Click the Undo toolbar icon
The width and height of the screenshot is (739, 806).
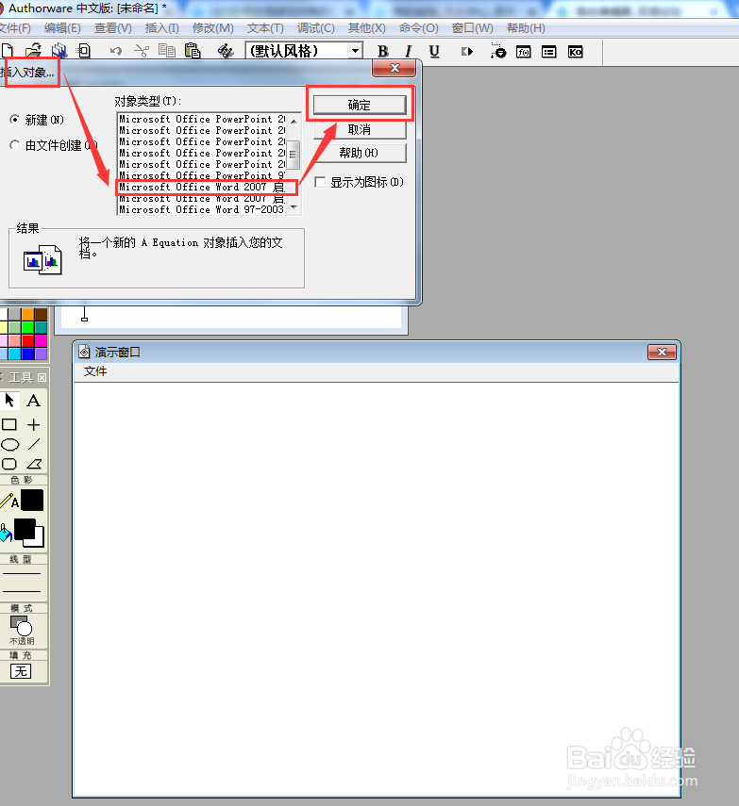click(116, 51)
